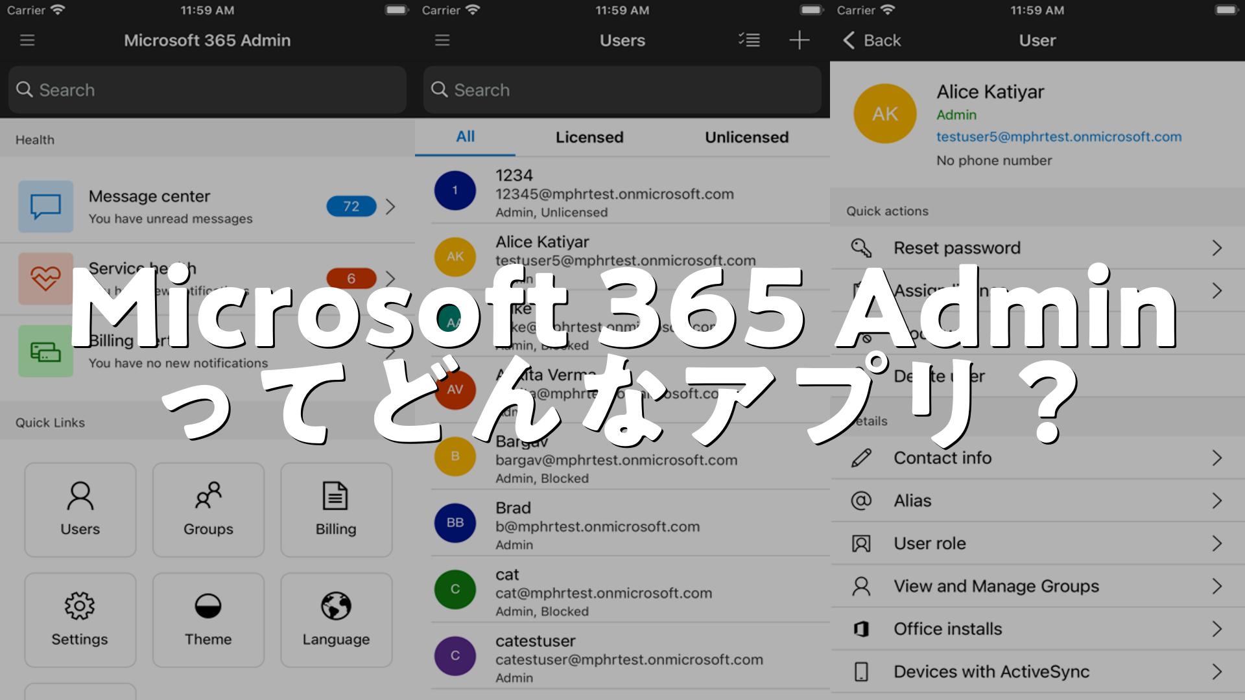This screenshot has height=700, width=1245.
Task: Select catestuser purple C avatar
Action: click(455, 655)
